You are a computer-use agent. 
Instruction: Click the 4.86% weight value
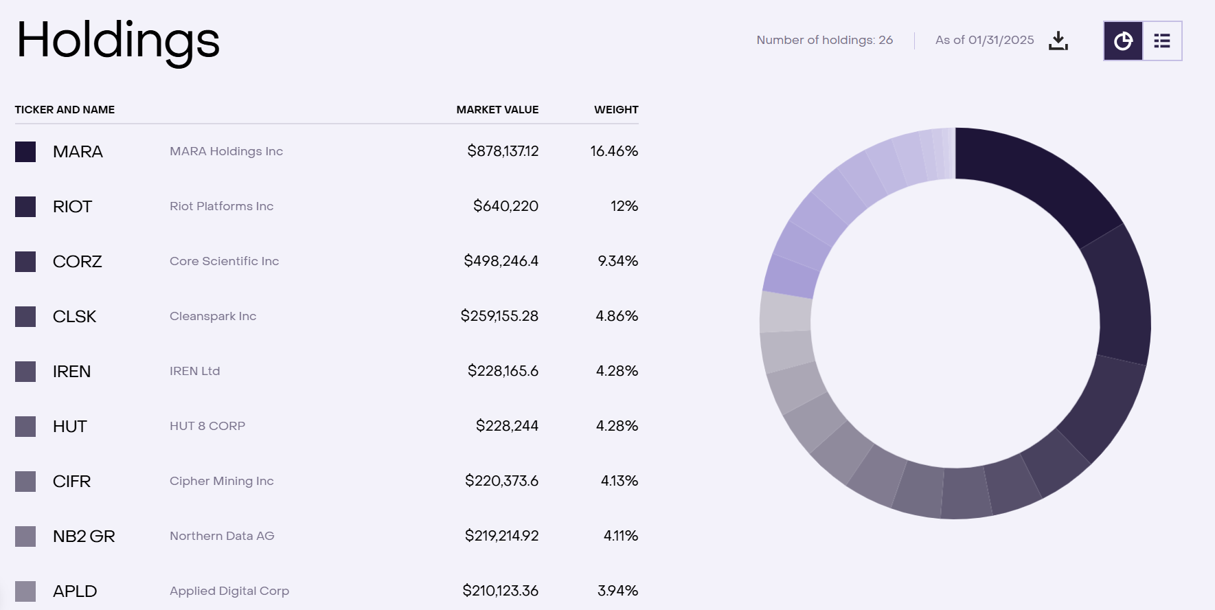pyautogui.click(x=617, y=316)
